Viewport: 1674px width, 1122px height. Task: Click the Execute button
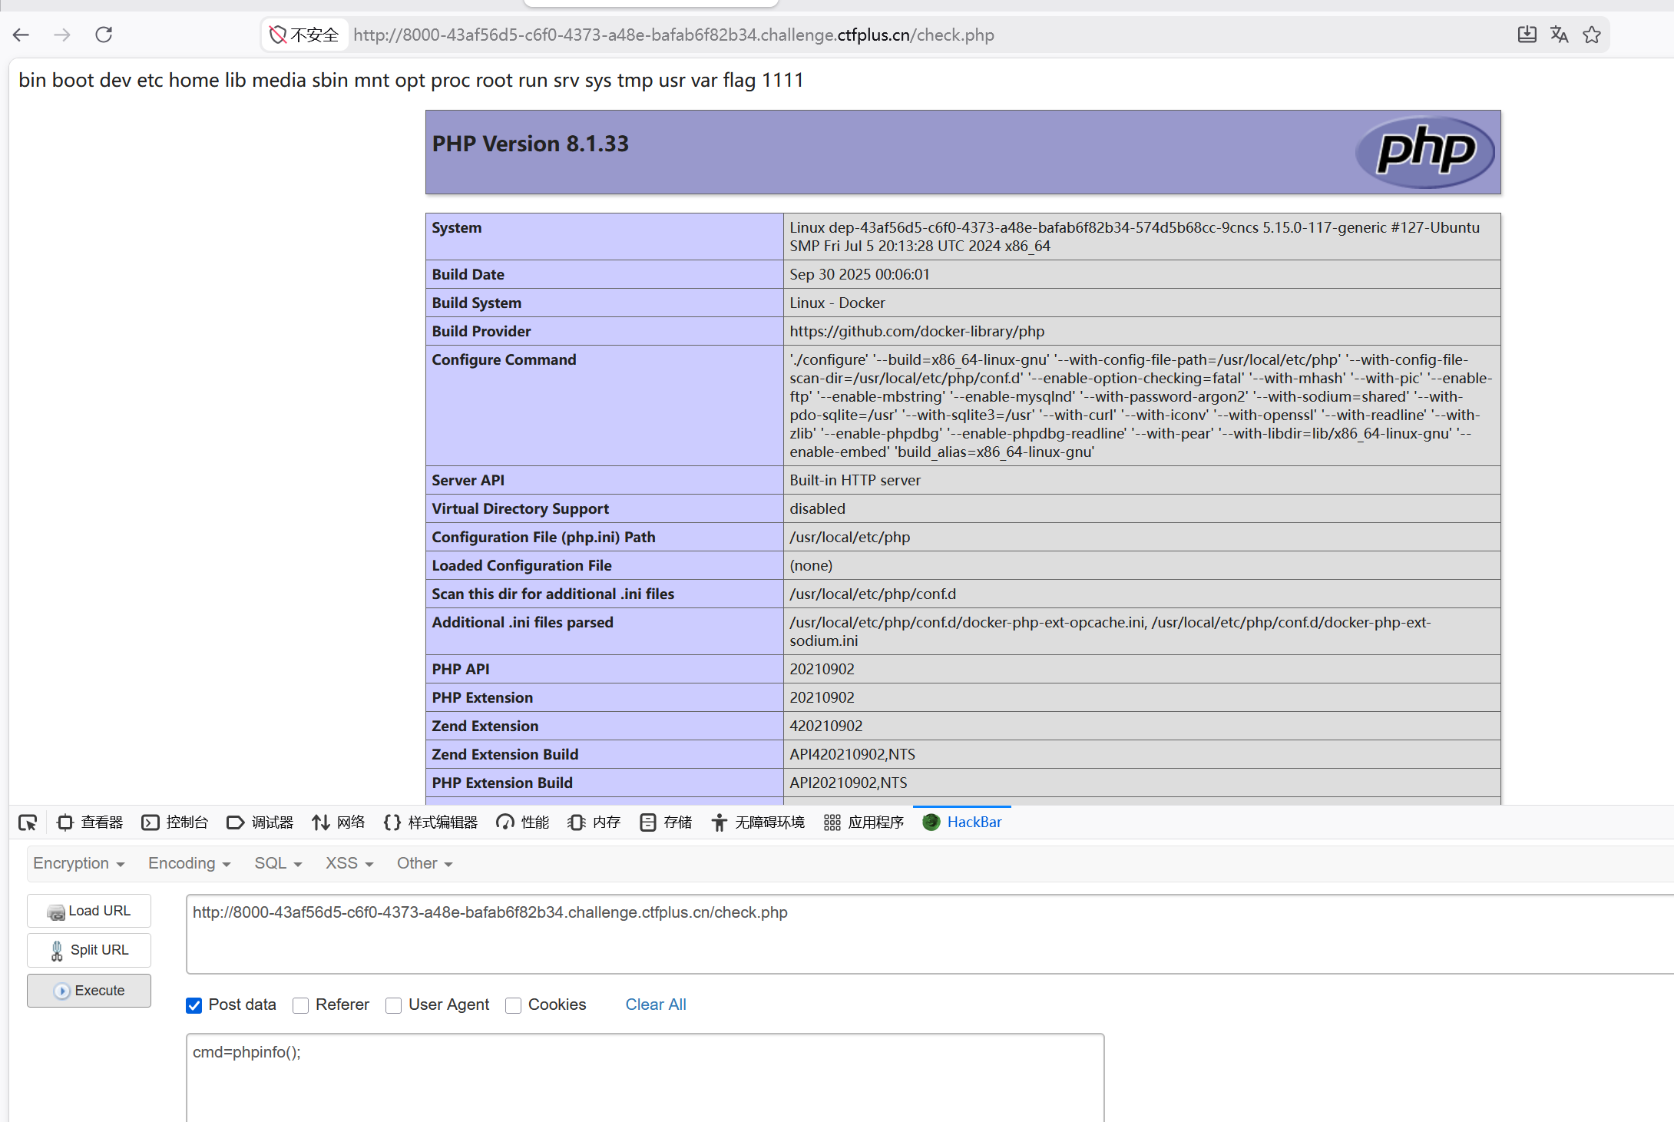click(x=89, y=991)
